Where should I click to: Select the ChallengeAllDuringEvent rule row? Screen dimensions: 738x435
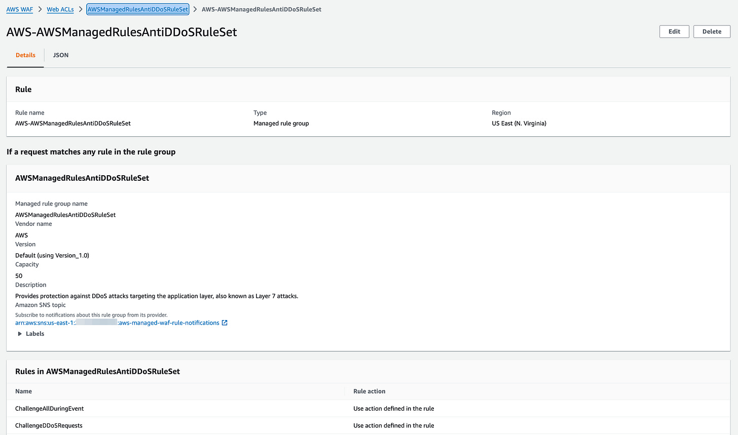368,409
